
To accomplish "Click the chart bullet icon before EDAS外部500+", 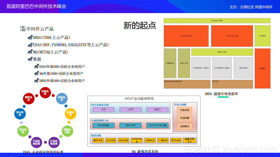I will click(36, 66).
